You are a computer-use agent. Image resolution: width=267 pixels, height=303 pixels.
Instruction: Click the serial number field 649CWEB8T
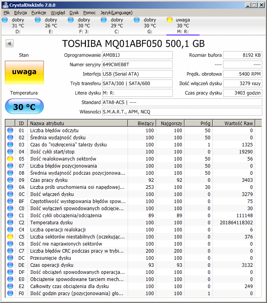point(137,65)
